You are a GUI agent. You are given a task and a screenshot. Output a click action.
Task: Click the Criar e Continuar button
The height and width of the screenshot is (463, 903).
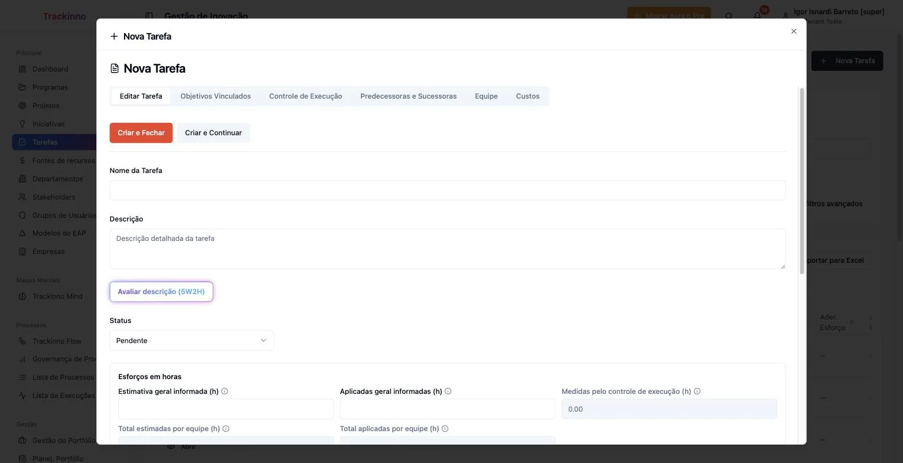[213, 133]
